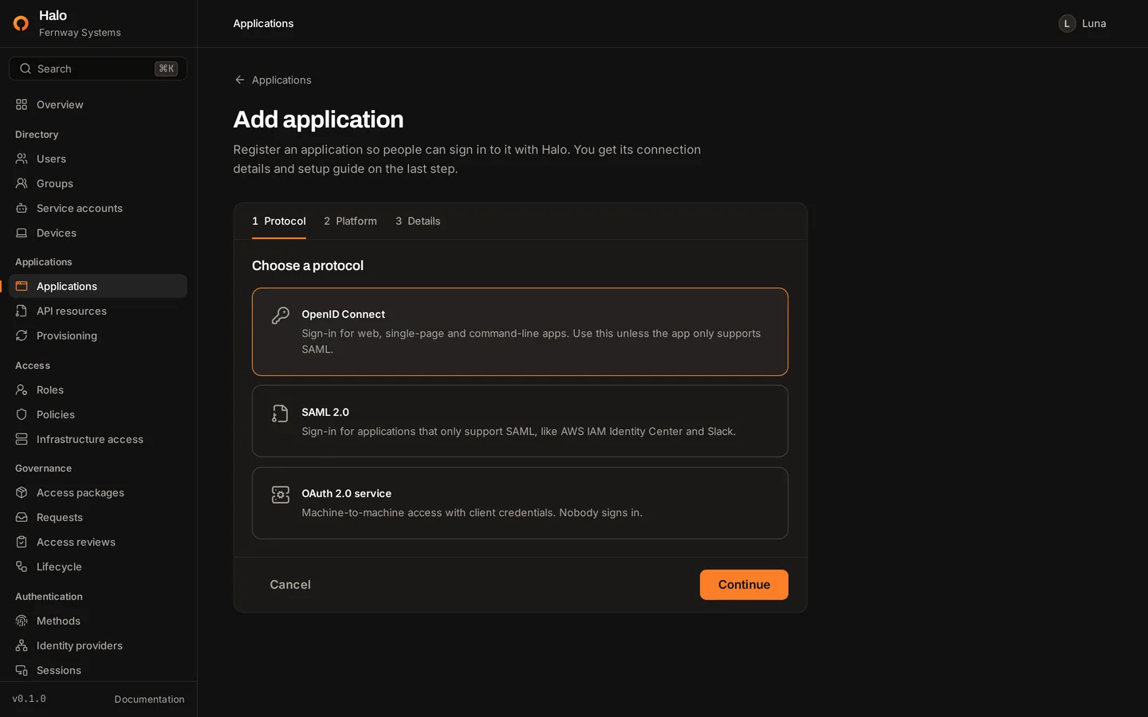Click the 'Authentication' section label
1148x717 pixels.
(49, 597)
